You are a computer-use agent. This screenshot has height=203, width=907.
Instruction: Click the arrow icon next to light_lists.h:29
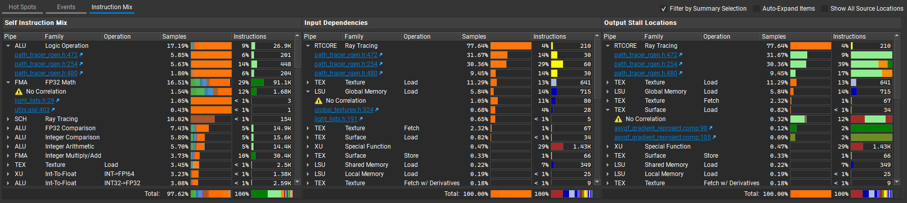[x=58, y=101]
